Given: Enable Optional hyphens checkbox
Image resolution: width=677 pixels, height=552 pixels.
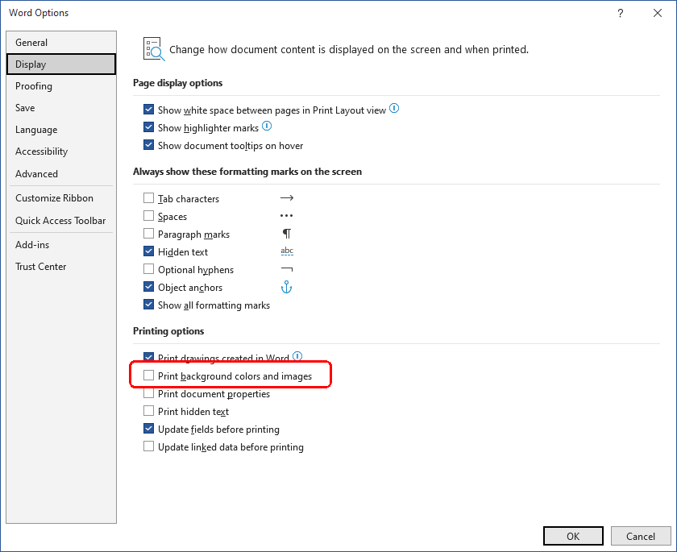Looking at the screenshot, I should pos(148,269).
